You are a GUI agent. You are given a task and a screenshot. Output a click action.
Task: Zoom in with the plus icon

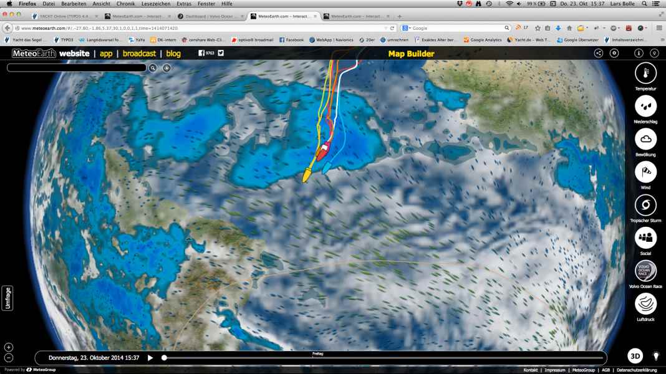[9, 347]
